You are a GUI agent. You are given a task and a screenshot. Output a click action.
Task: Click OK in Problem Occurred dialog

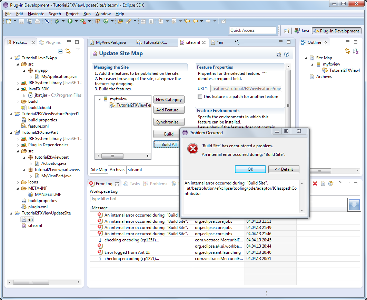(x=250, y=169)
